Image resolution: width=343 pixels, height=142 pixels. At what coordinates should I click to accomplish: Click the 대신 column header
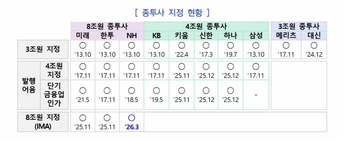pyautogui.click(x=314, y=36)
